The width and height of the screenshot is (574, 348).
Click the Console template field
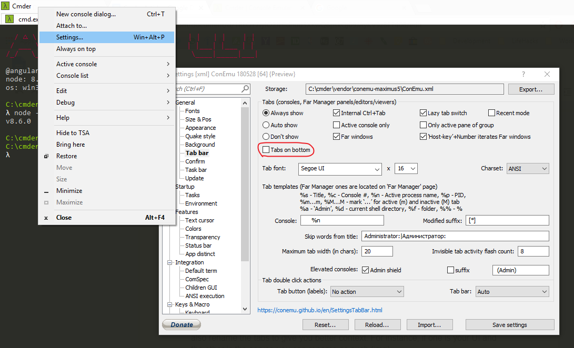pos(342,220)
